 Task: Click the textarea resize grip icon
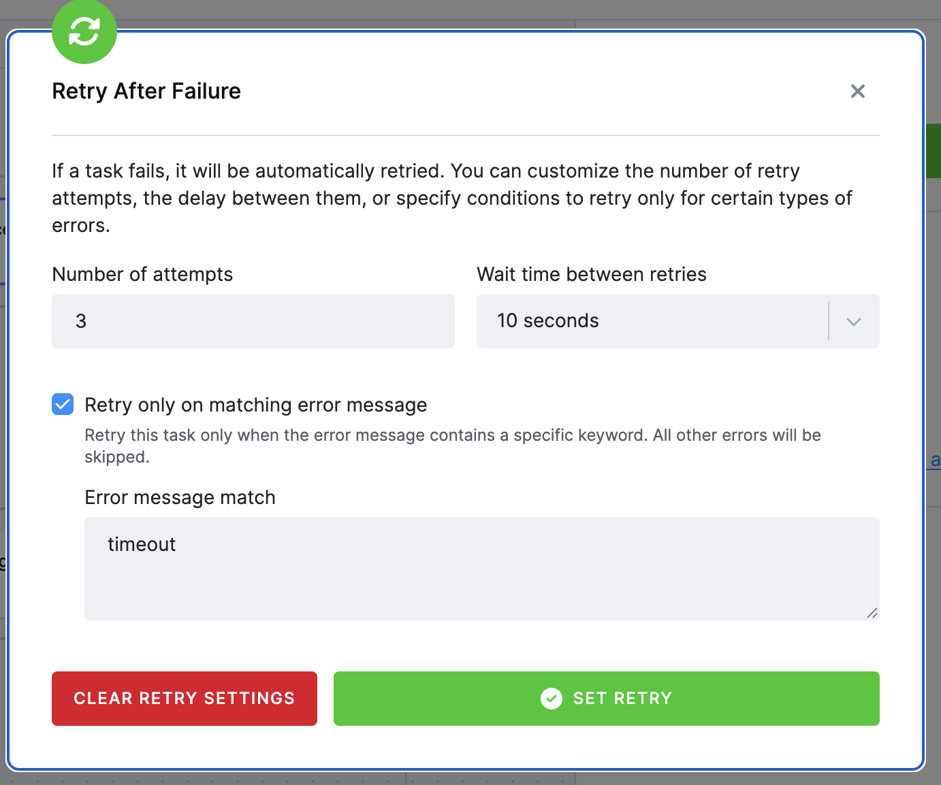click(x=872, y=613)
